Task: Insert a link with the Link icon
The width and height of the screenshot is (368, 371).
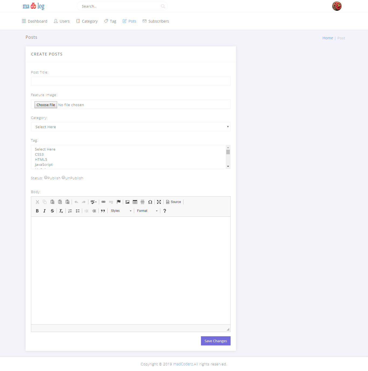Action: [103, 202]
